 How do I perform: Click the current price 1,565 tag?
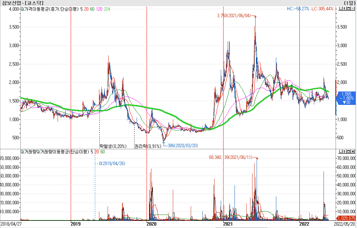pyautogui.click(x=346, y=98)
